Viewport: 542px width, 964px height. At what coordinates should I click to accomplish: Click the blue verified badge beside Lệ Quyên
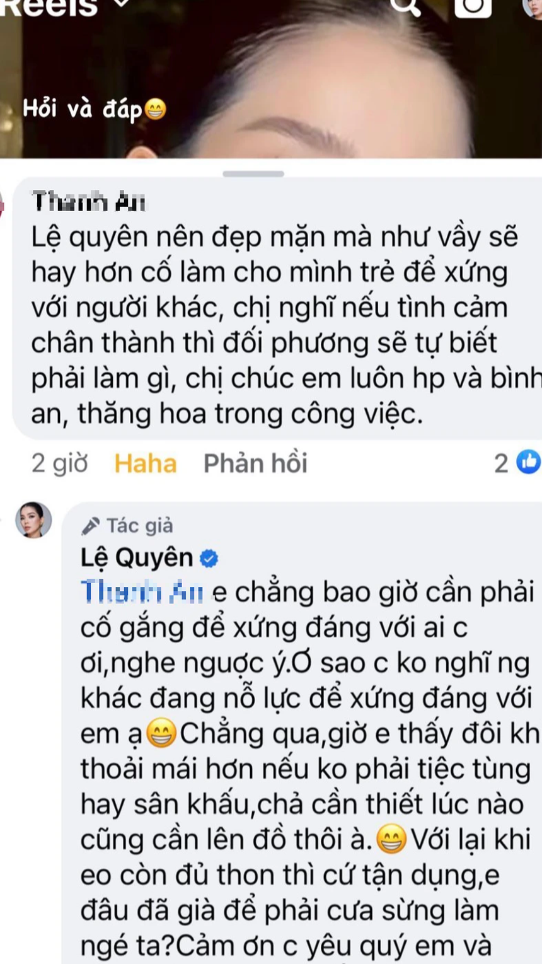209,558
